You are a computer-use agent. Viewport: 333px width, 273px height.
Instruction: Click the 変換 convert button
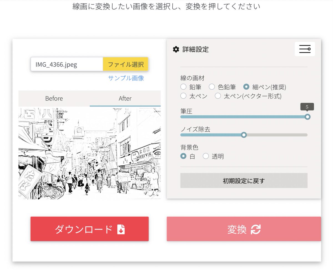tap(244, 229)
